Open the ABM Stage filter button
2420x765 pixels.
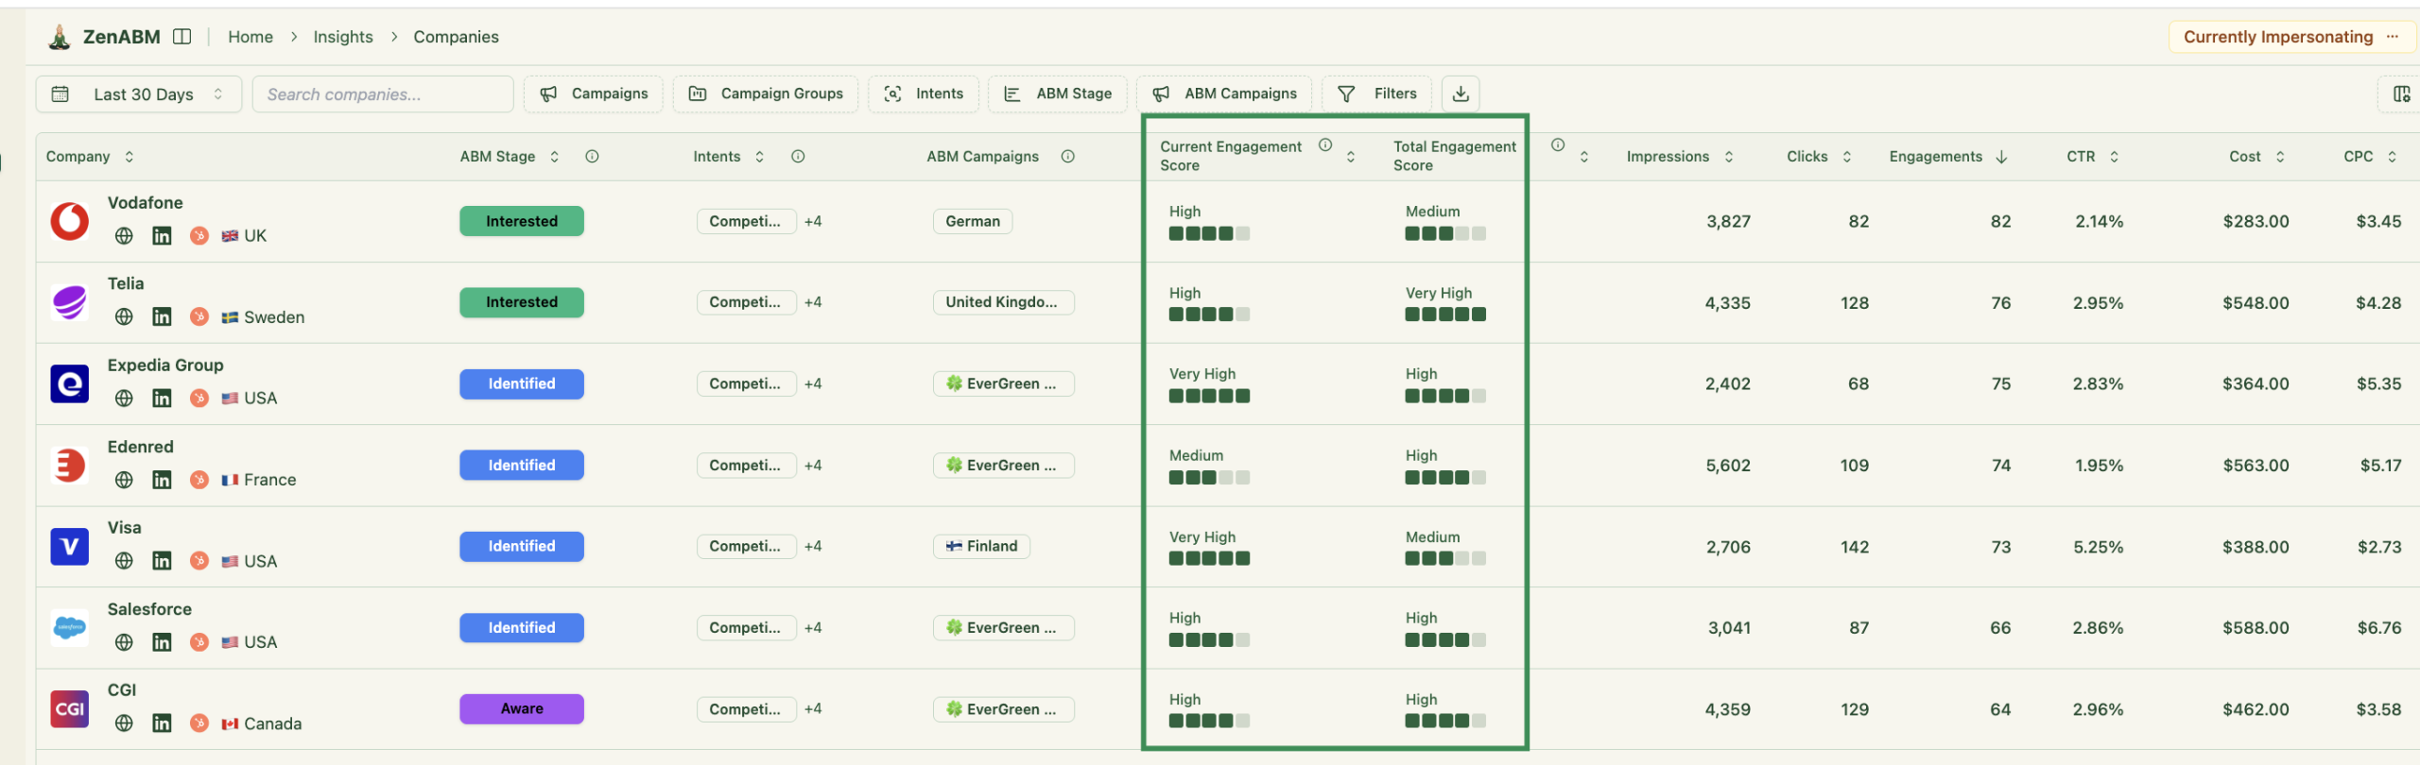click(1058, 93)
